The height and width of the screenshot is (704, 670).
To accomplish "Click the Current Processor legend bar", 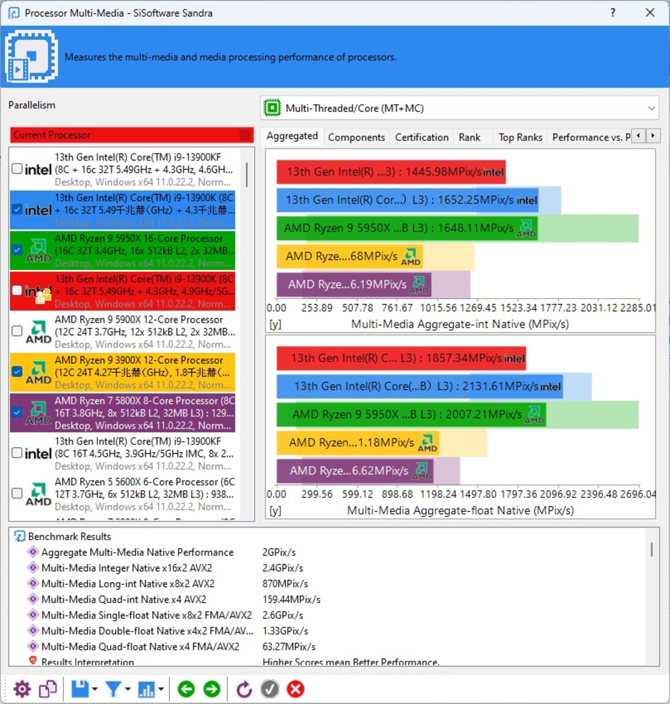I will coord(131,135).
